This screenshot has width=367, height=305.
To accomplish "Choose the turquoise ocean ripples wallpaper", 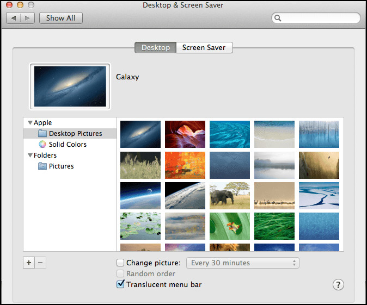I will coord(230,134).
